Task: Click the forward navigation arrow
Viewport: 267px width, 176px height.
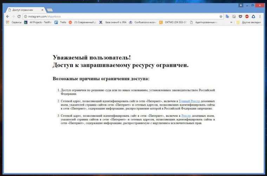Action: pos(13,17)
